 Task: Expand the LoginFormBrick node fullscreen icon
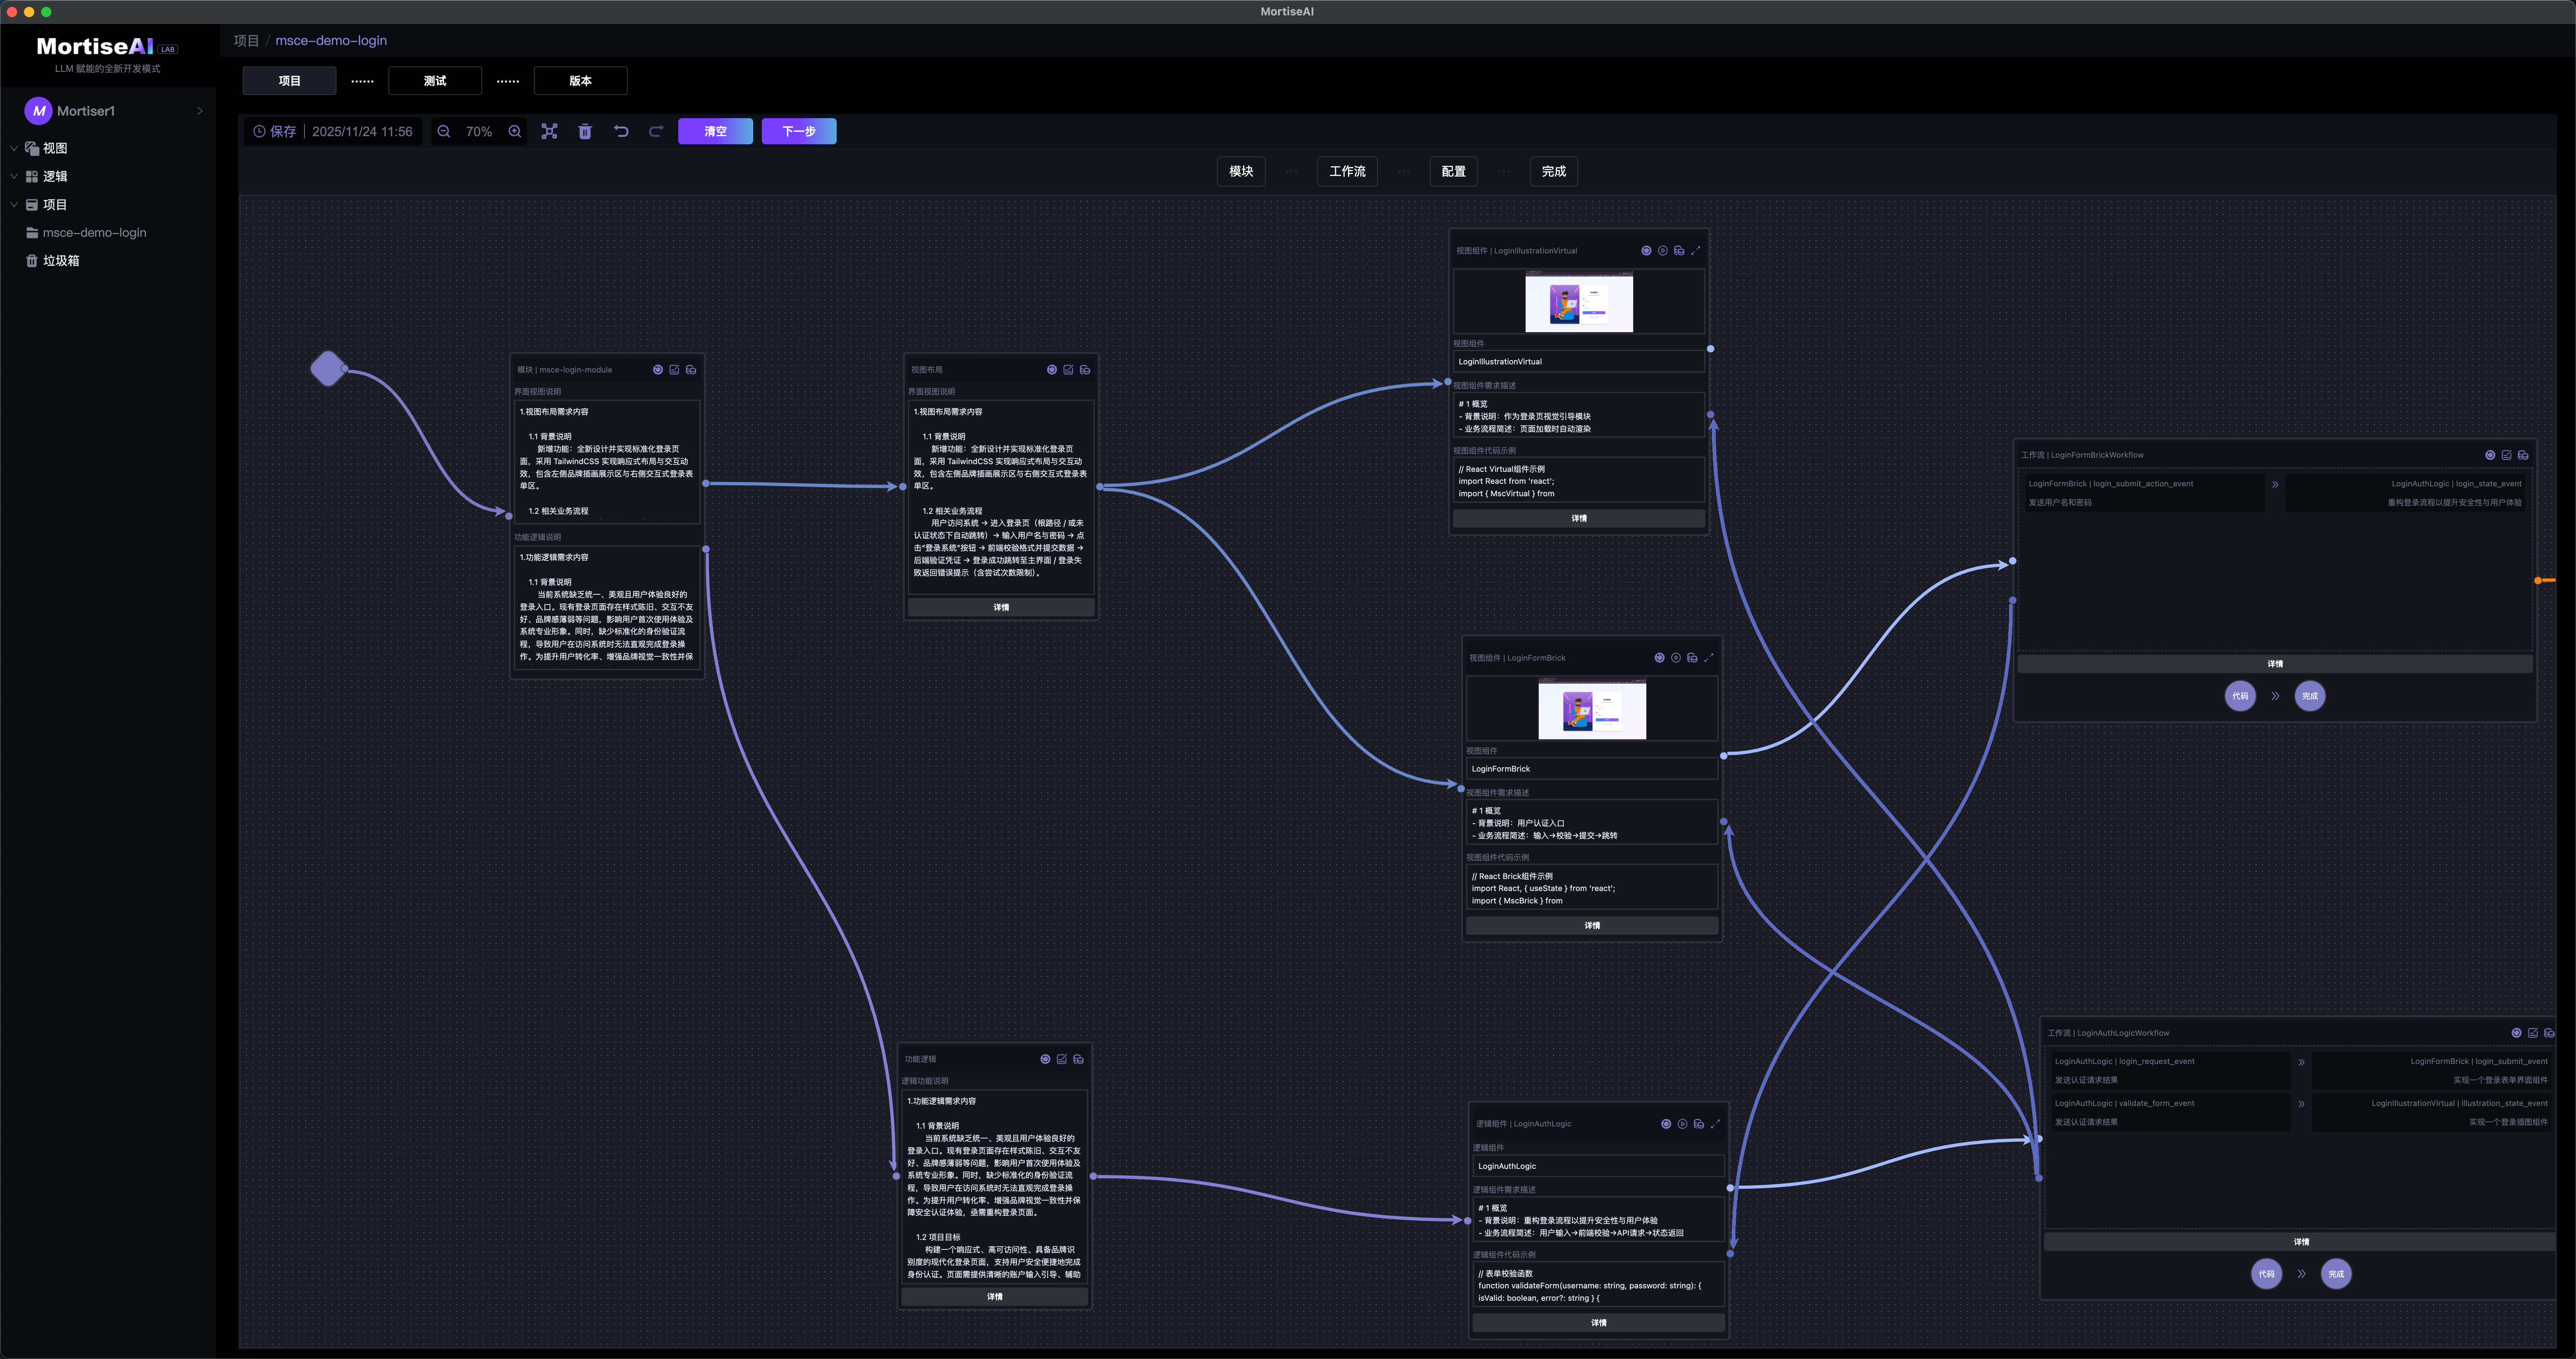[x=1708, y=658]
